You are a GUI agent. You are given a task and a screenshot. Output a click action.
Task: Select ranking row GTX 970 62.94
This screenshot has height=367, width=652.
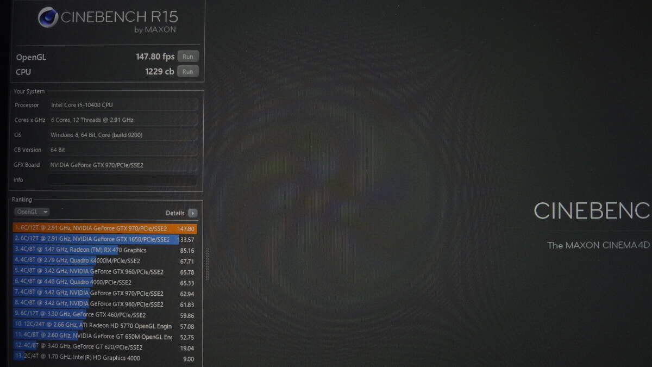[105, 294]
